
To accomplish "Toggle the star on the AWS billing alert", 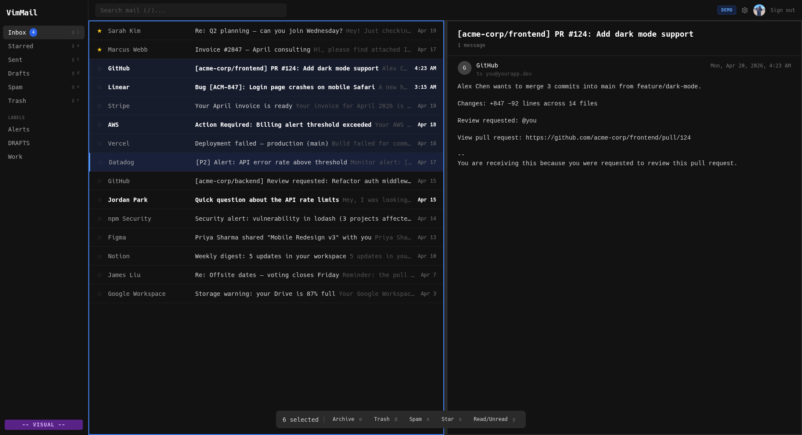I will tap(100, 125).
